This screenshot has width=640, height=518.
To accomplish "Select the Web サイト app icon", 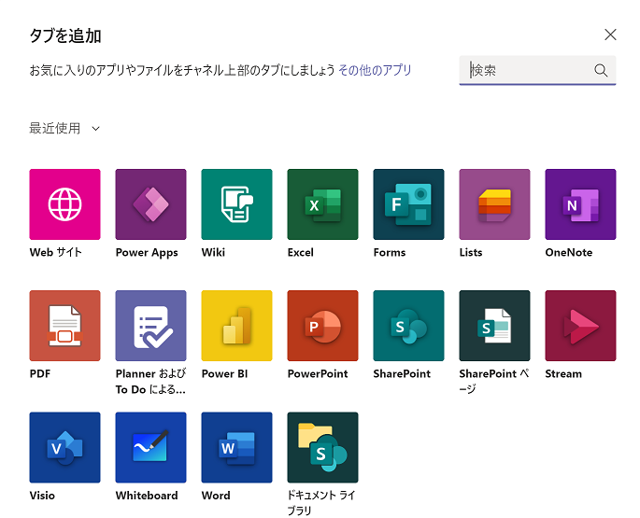I will pos(64,204).
